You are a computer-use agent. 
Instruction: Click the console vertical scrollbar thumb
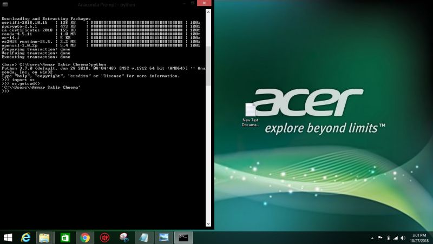(x=208, y=65)
